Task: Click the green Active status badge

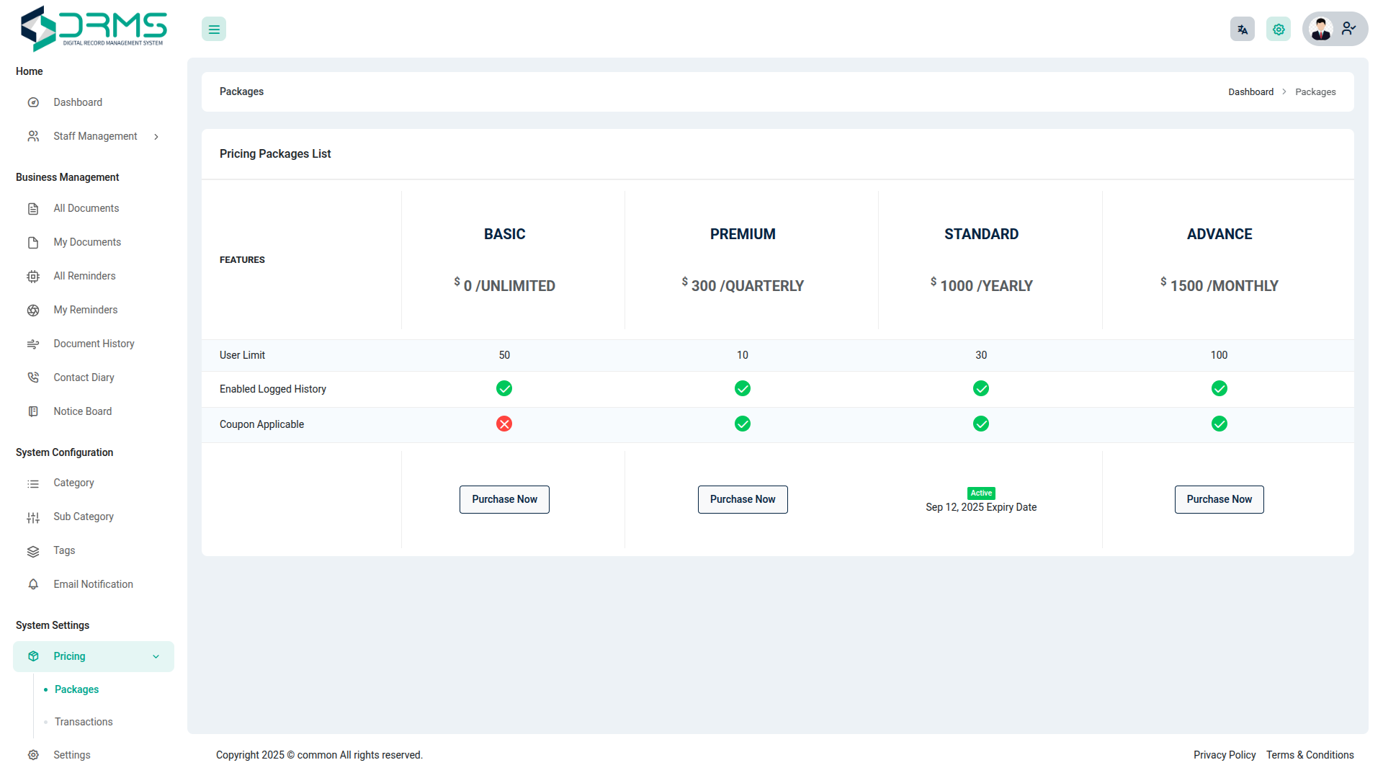Action: 981,493
